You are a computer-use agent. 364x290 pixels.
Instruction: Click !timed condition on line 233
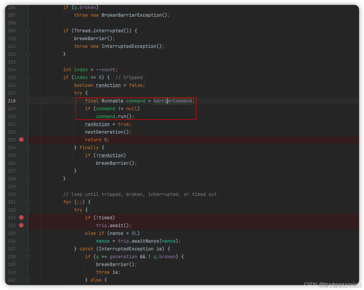104,218
